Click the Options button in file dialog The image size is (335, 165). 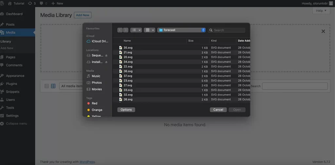(x=126, y=110)
